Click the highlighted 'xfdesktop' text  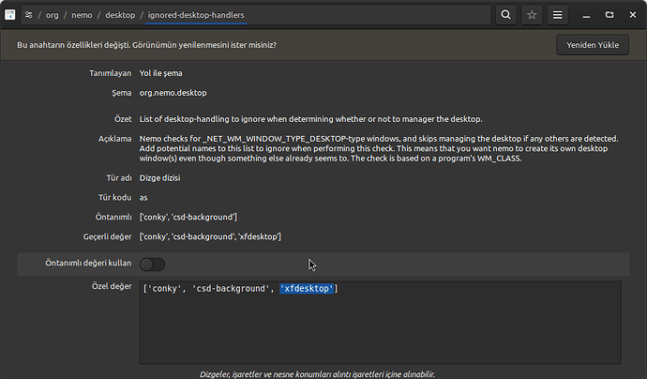tap(307, 289)
